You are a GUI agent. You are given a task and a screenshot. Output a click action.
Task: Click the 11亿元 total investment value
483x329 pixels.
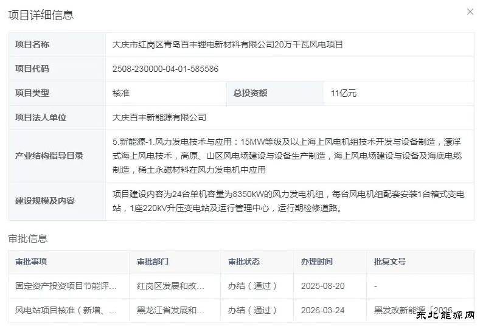[x=343, y=93]
